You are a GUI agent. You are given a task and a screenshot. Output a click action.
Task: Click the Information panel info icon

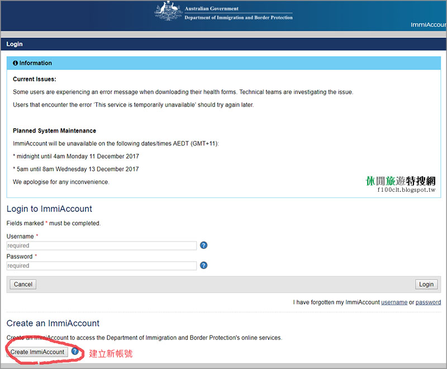tap(15, 63)
